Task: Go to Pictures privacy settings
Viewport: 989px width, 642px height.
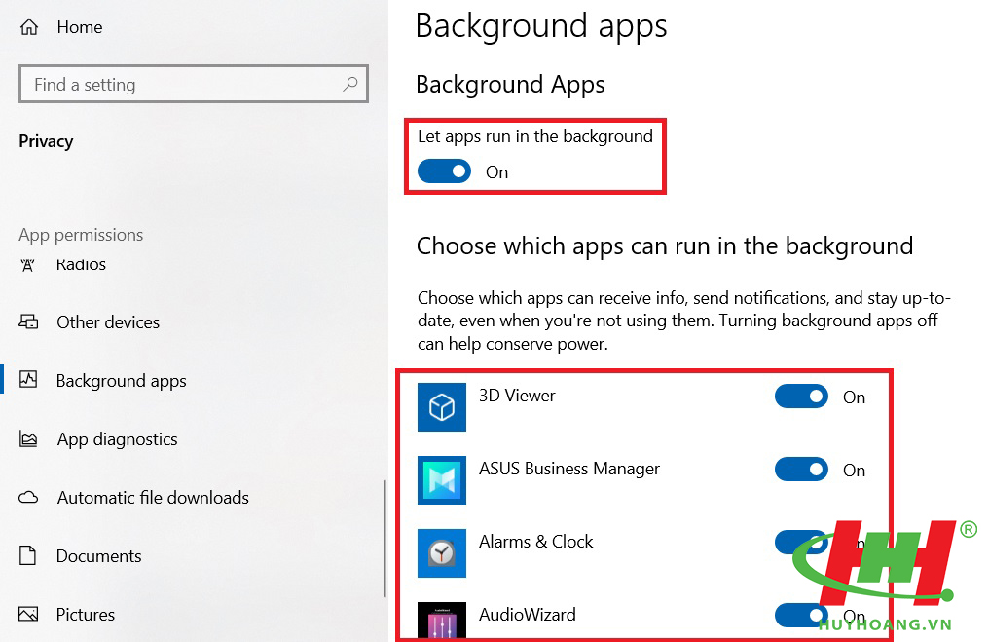Action: point(86,615)
